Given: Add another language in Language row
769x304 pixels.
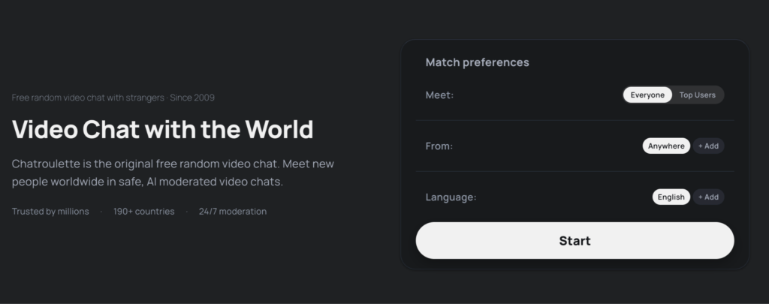Looking at the screenshot, I should point(708,197).
